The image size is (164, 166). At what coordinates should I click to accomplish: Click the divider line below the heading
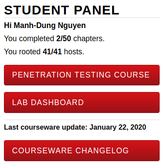pyautogui.click(x=82, y=18)
